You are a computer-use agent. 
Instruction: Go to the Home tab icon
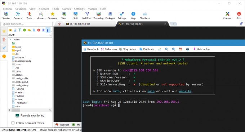(59, 24)
